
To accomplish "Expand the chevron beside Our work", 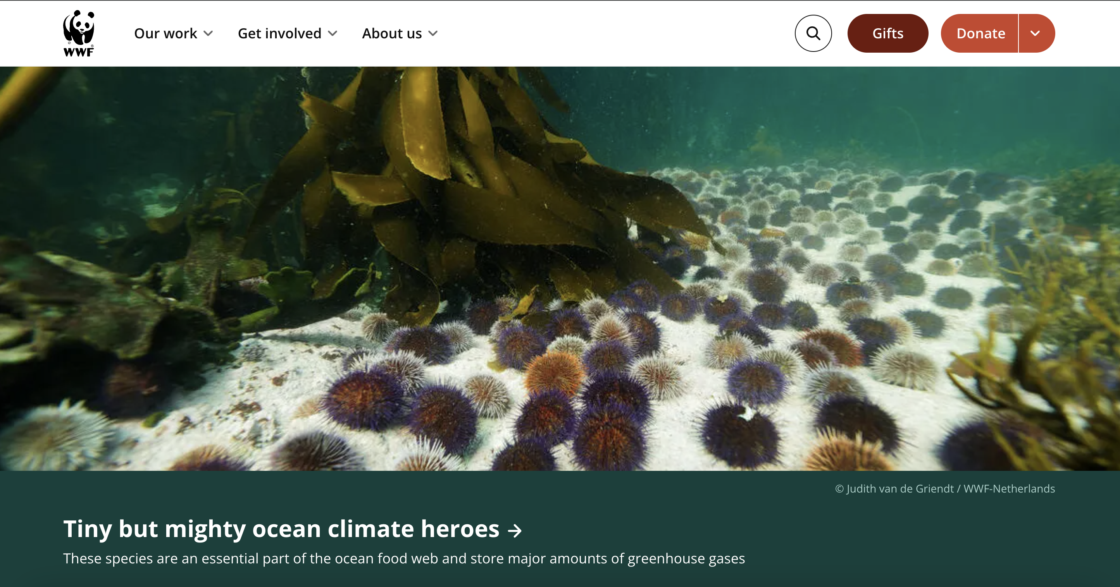I will pyautogui.click(x=208, y=33).
